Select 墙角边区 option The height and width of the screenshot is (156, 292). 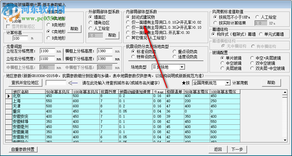(x=99, y=23)
